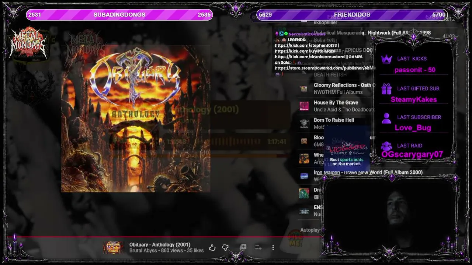
Task: Click the large Obituary Anthology album cover
Action: pyautogui.click(x=136, y=119)
